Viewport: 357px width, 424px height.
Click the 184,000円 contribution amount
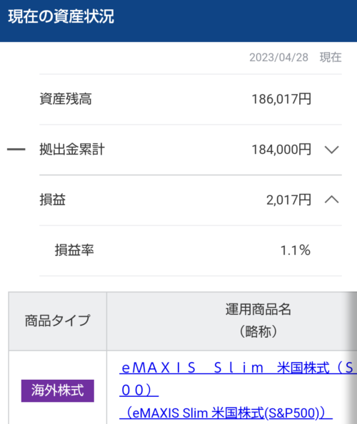tap(281, 150)
